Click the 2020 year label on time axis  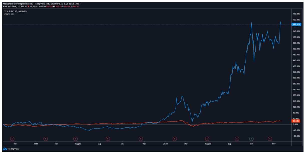(165, 144)
